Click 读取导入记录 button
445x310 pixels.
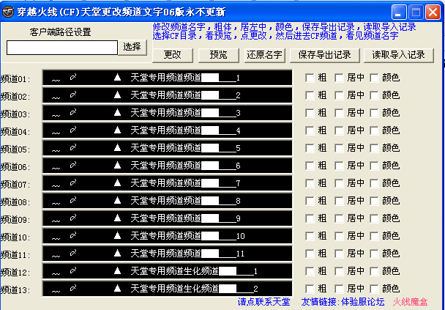pos(398,55)
